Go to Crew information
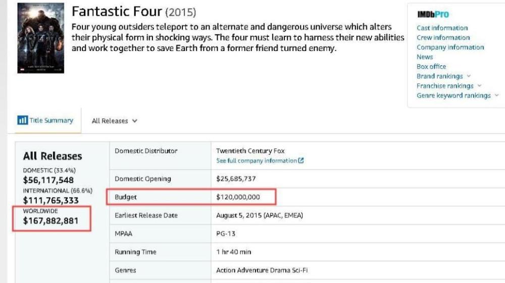The height and width of the screenshot is (283, 505). [x=443, y=37]
